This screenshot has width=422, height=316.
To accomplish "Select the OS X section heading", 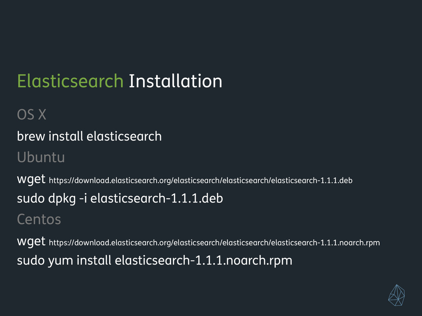I will pos(31,115).
